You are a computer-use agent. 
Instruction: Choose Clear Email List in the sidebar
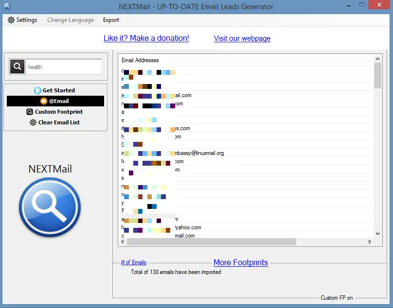(55, 122)
